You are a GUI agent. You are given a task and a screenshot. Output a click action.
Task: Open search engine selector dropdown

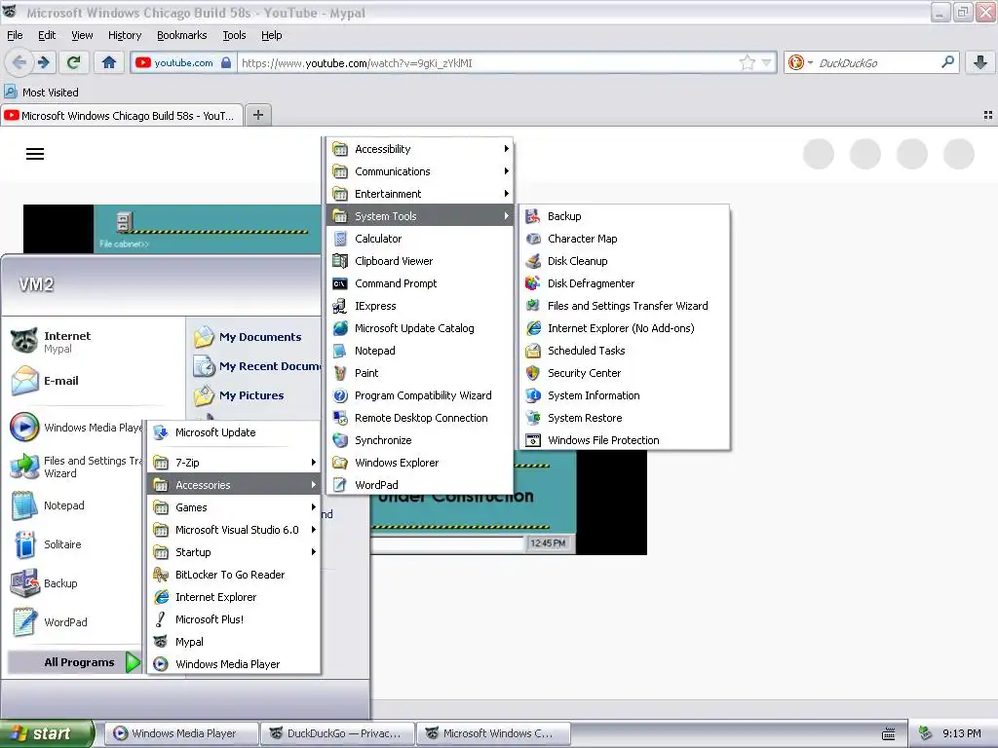point(800,62)
